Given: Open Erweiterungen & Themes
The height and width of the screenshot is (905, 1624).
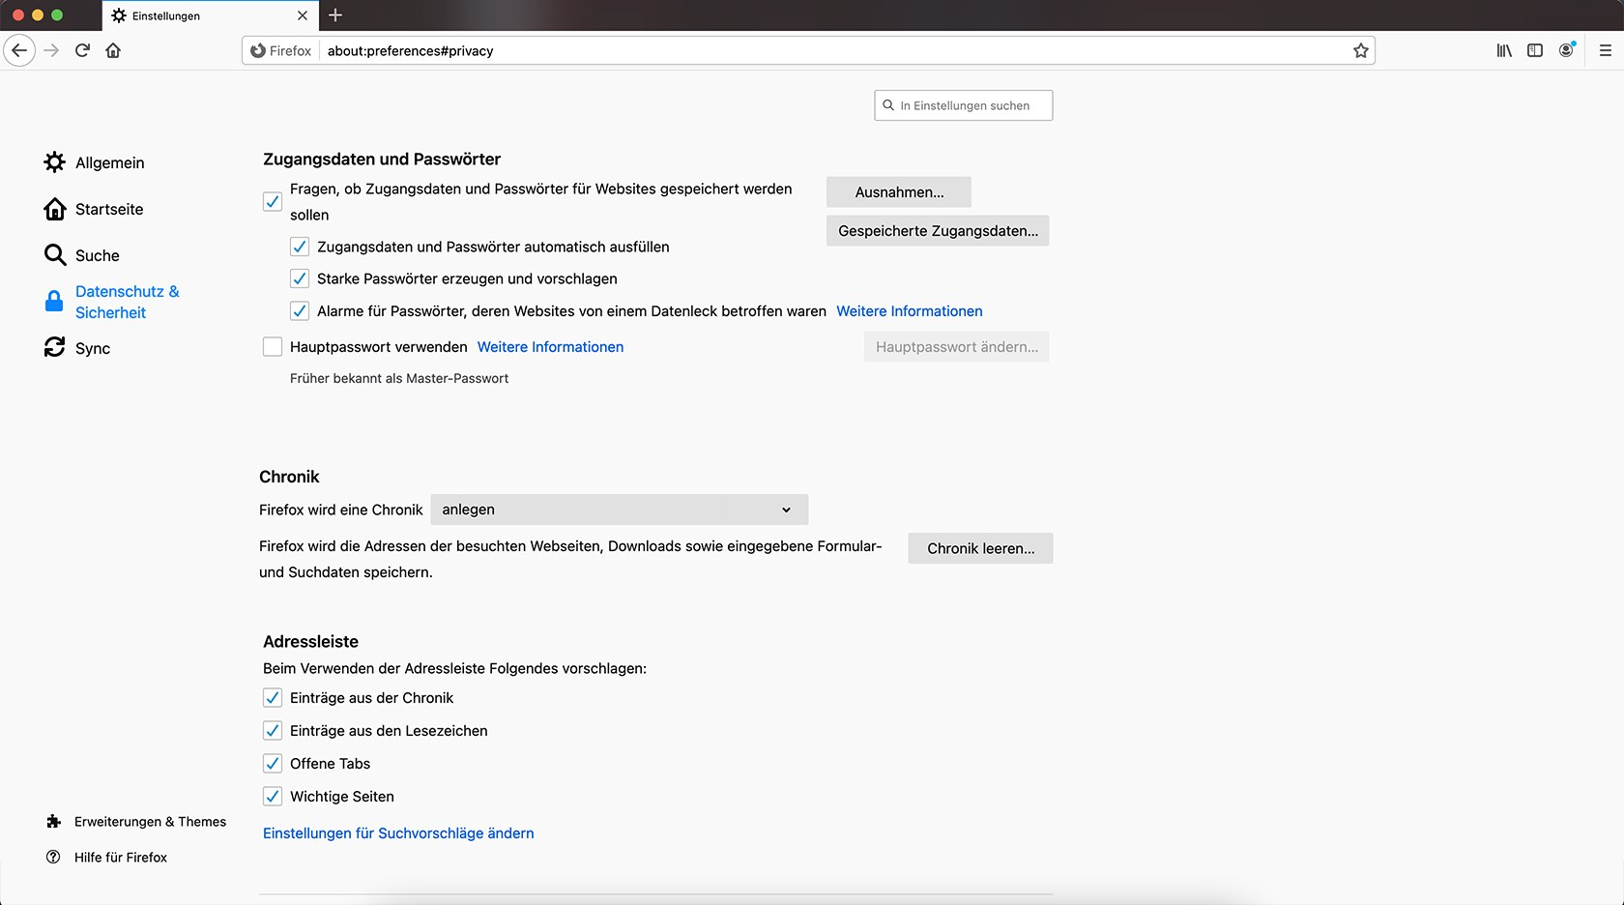Looking at the screenshot, I should tap(136, 822).
